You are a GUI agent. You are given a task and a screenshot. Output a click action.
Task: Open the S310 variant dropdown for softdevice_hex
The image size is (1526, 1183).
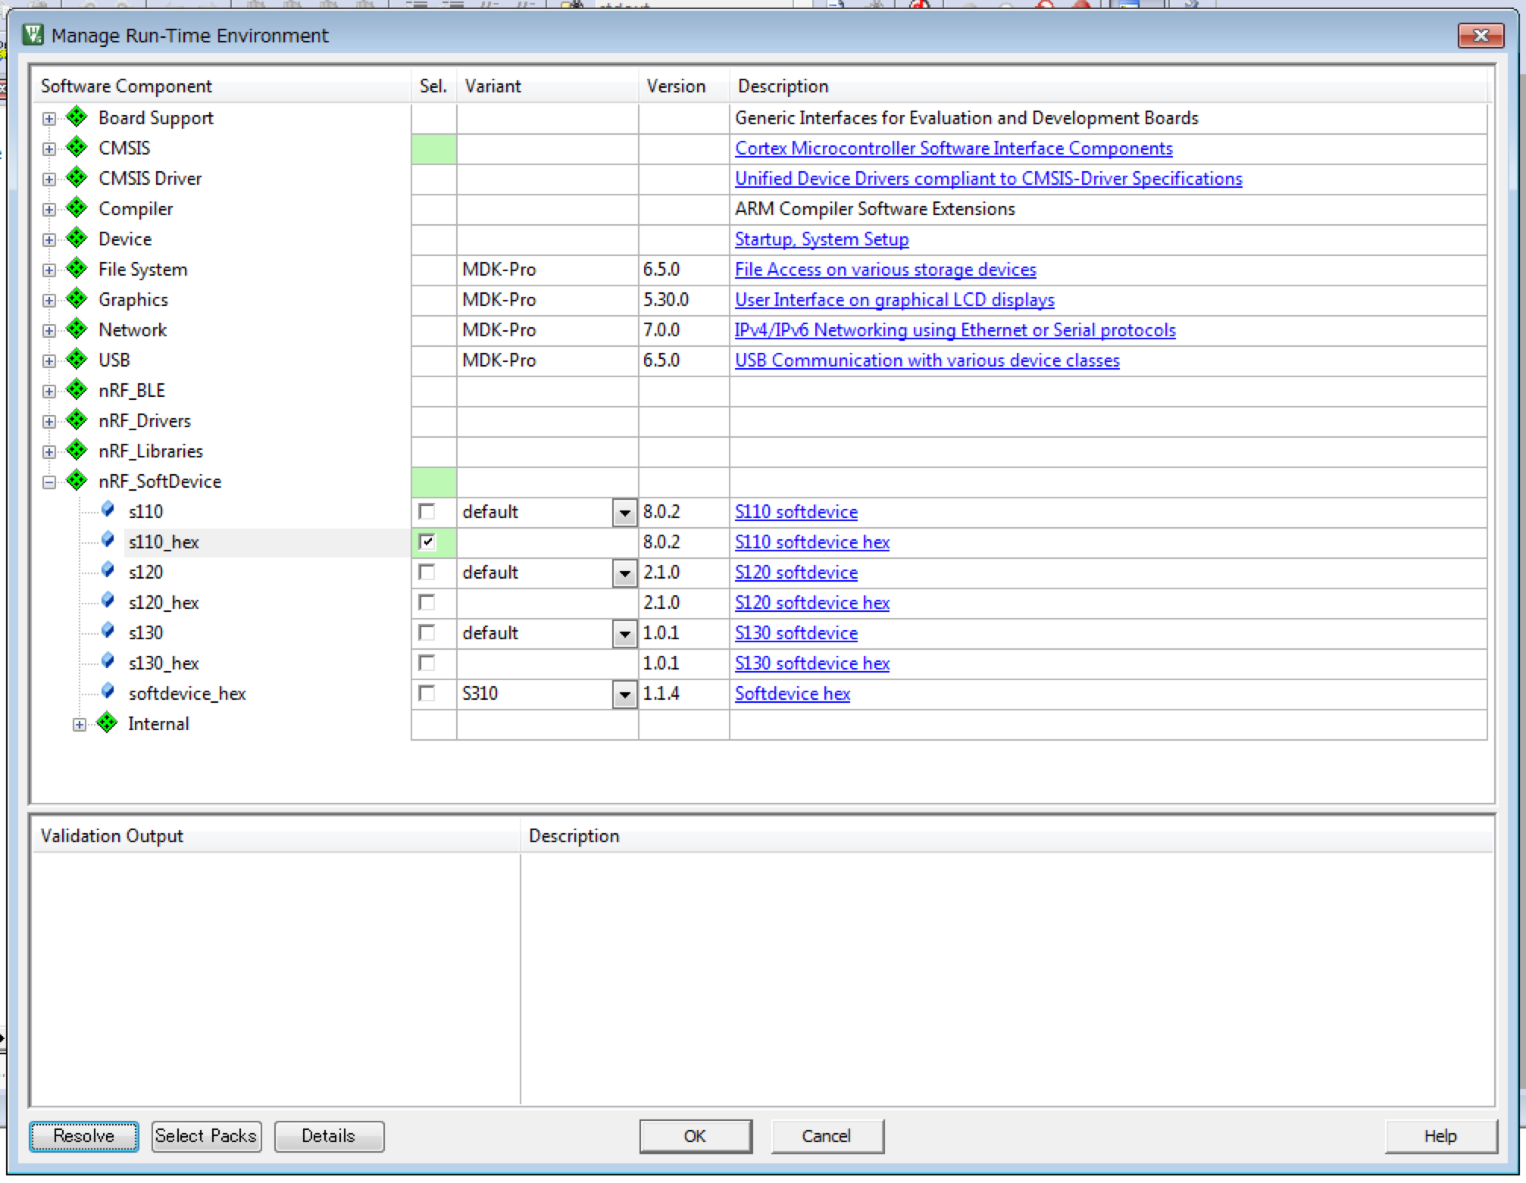click(624, 695)
